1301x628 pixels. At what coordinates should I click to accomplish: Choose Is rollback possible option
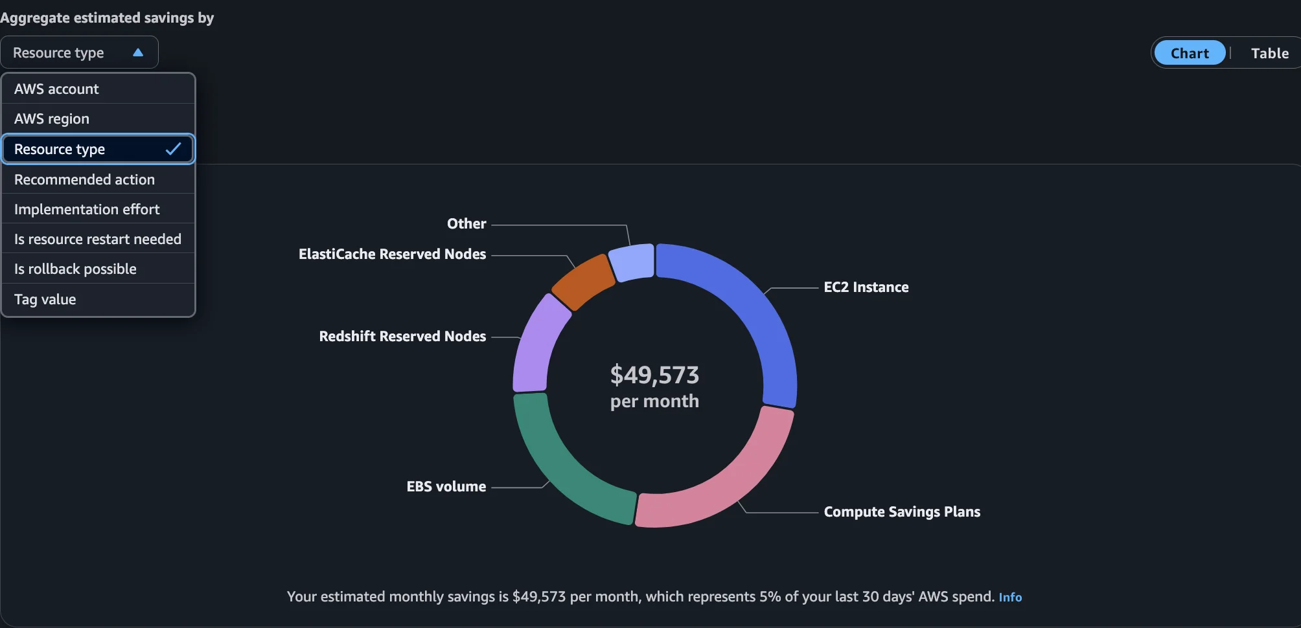[98, 269]
